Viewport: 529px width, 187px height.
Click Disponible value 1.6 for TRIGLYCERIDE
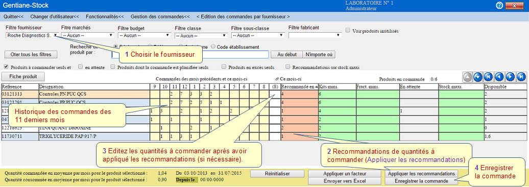coord(506,137)
